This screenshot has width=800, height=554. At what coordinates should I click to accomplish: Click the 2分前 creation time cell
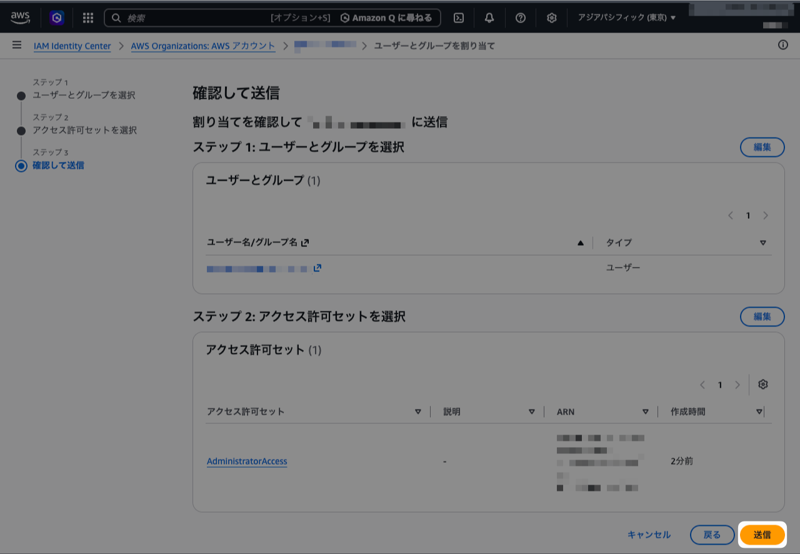tap(682, 461)
